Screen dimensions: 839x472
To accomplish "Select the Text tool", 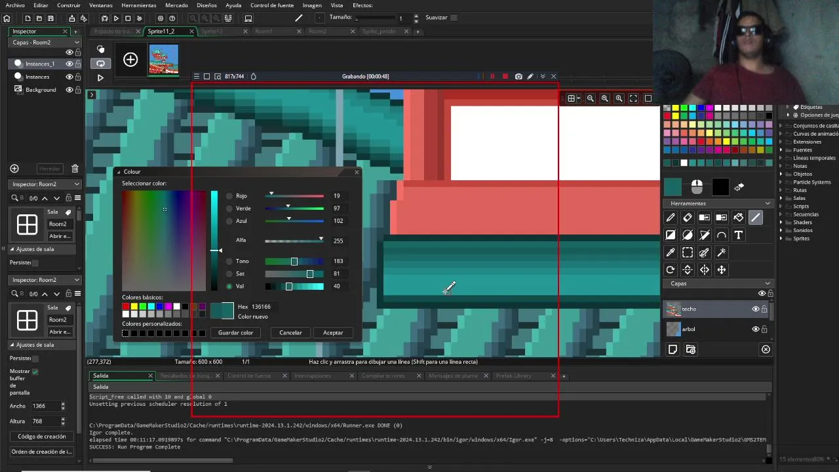I will coord(739,235).
